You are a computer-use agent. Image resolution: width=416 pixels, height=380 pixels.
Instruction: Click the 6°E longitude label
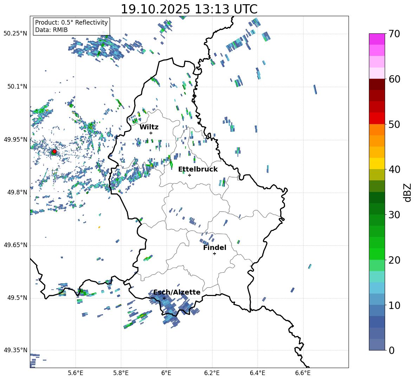click(166, 373)
